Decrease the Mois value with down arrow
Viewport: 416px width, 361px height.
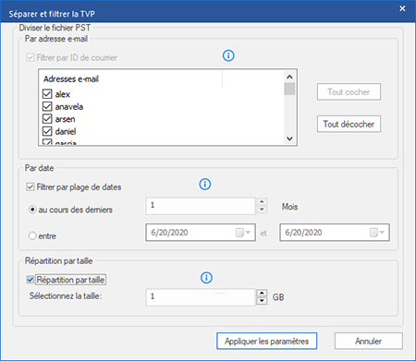tap(262, 210)
